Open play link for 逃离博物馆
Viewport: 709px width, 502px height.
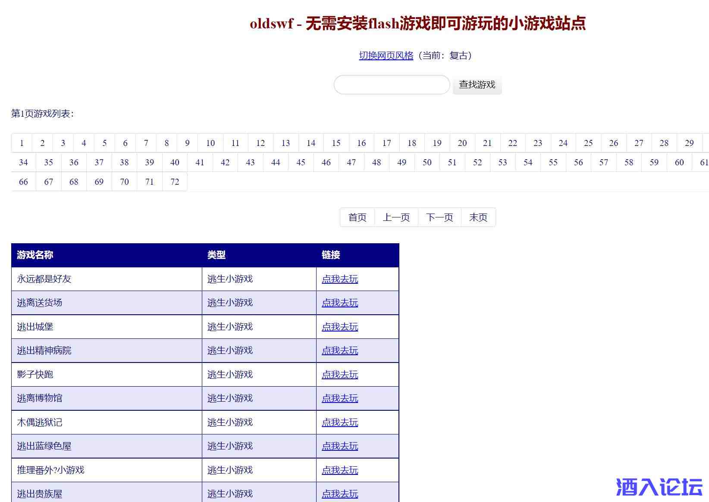point(340,398)
